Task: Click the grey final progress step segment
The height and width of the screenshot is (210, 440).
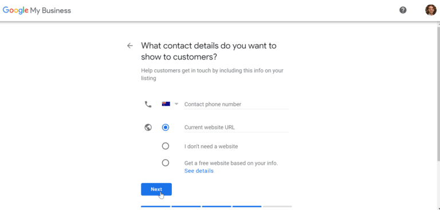Action: pos(277,207)
